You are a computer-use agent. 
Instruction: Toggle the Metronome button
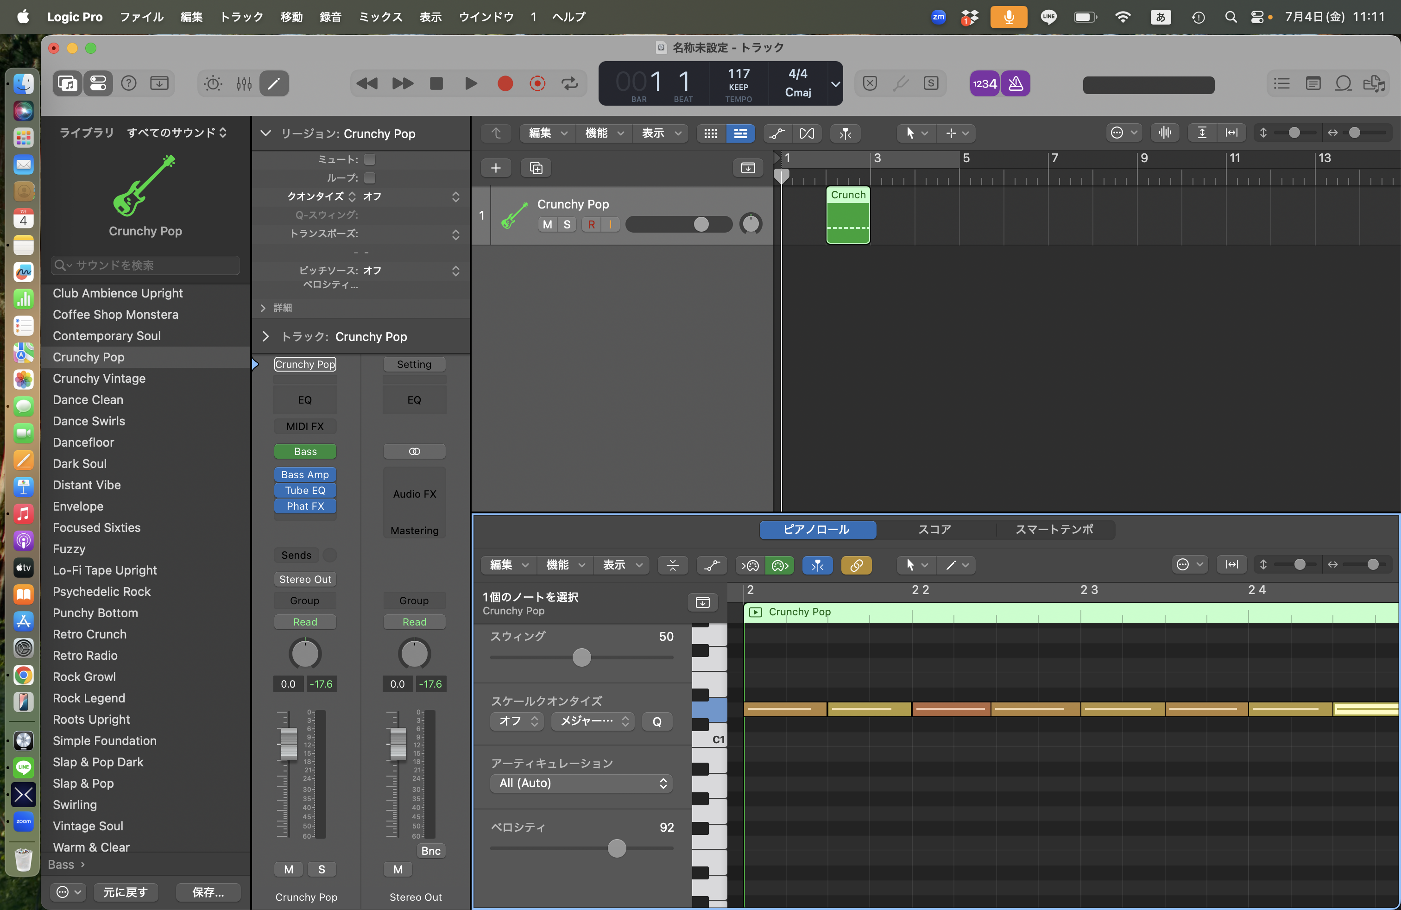click(1016, 83)
